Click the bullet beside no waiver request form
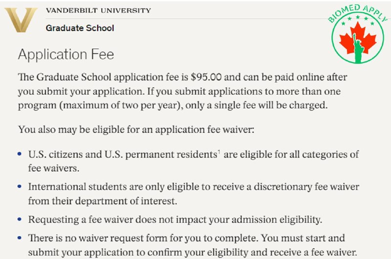391x259 pixels. pyautogui.click(x=20, y=238)
